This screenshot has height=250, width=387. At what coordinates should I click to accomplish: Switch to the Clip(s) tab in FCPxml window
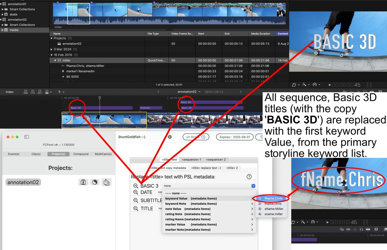pyautogui.click(x=35, y=154)
